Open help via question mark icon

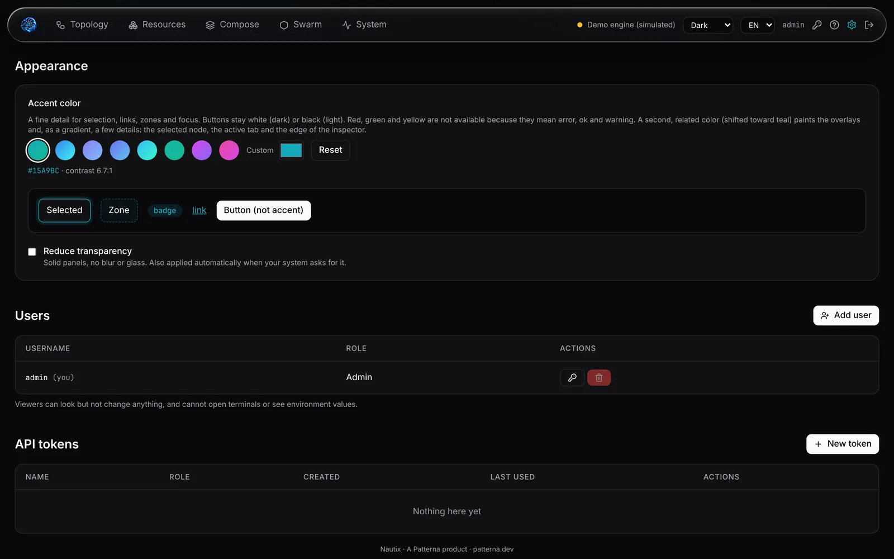pos(834,25)
